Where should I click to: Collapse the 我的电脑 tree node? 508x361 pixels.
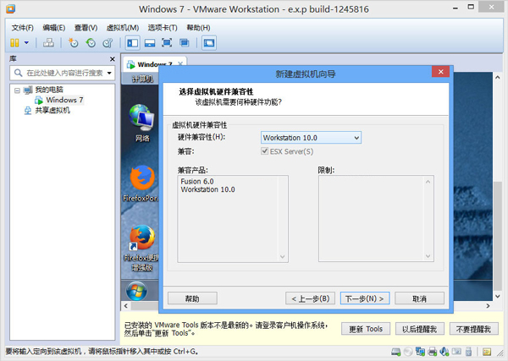(17, 90)
